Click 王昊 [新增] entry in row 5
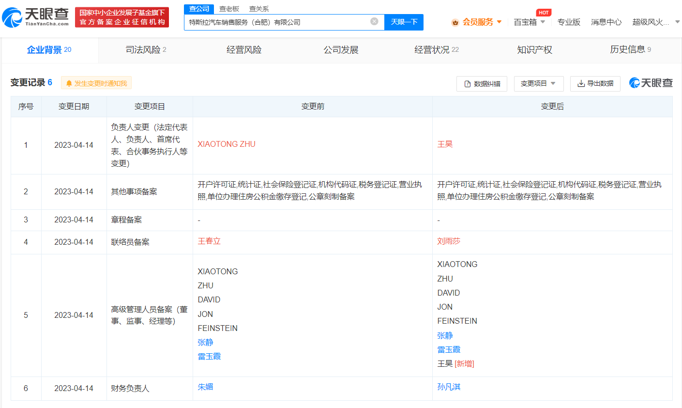 pos(455,364)
